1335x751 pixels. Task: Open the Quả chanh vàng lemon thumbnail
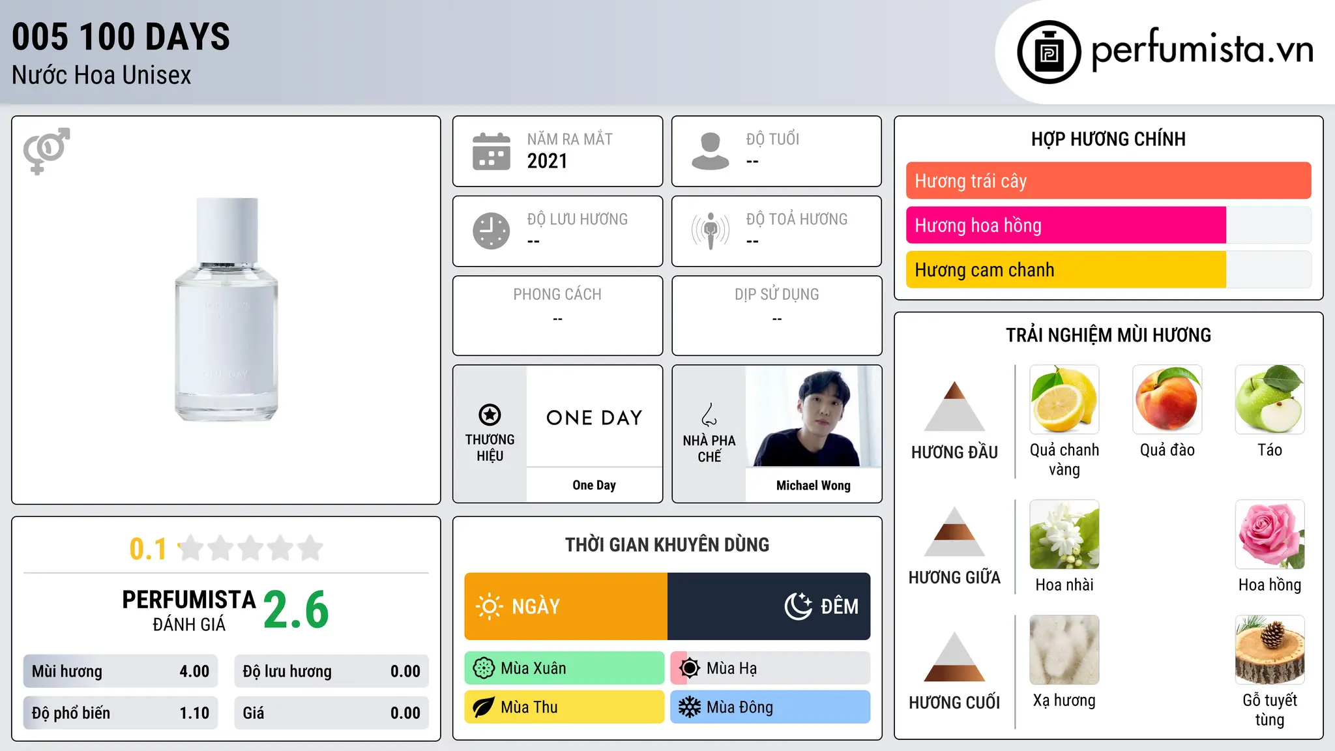tap(1064, 400)
